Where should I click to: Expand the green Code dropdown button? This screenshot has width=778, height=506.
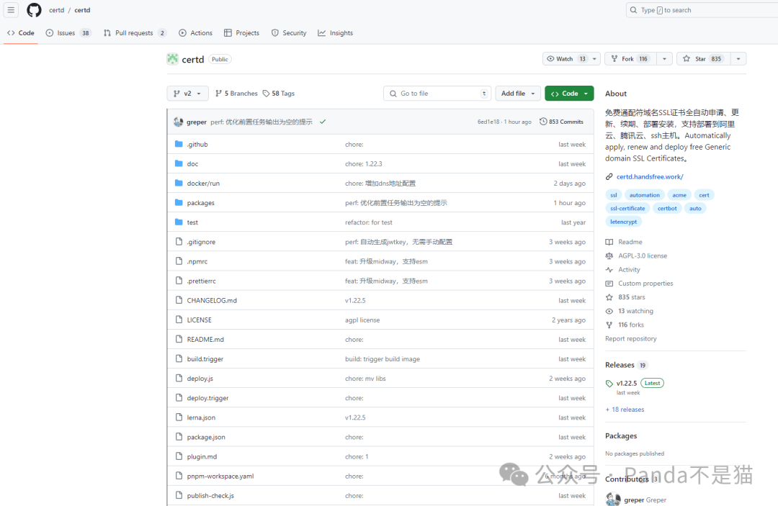[x=569, y=93]
